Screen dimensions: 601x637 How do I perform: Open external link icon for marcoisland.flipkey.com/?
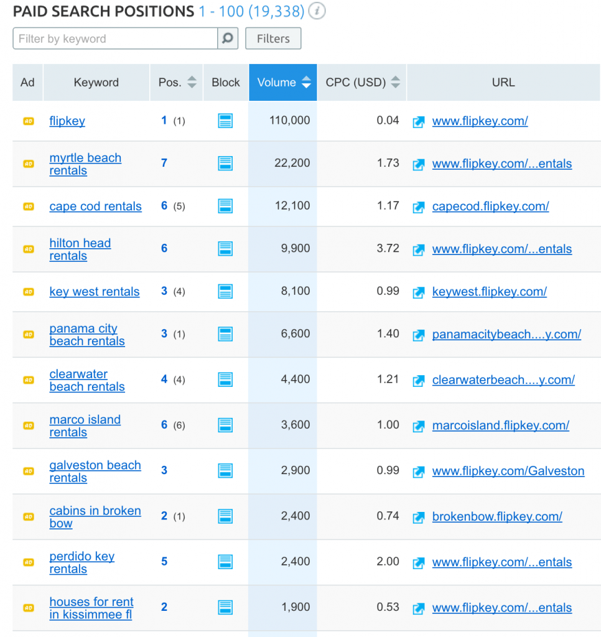click(x=419, y=426)
